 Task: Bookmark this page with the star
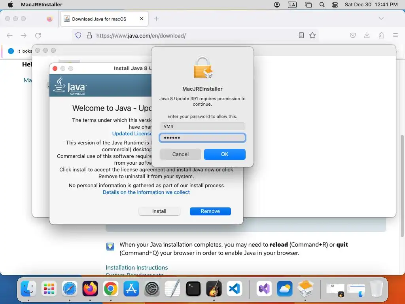[x=312, y=35]
